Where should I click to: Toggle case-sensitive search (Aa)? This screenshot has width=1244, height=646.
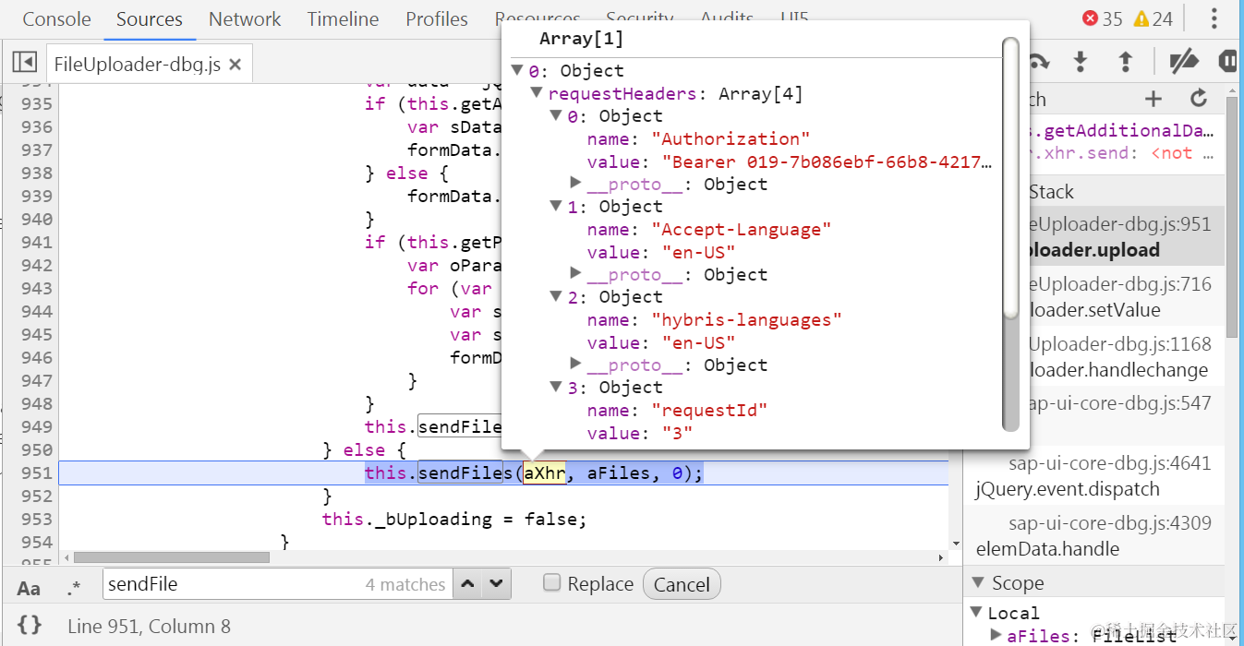29,588
